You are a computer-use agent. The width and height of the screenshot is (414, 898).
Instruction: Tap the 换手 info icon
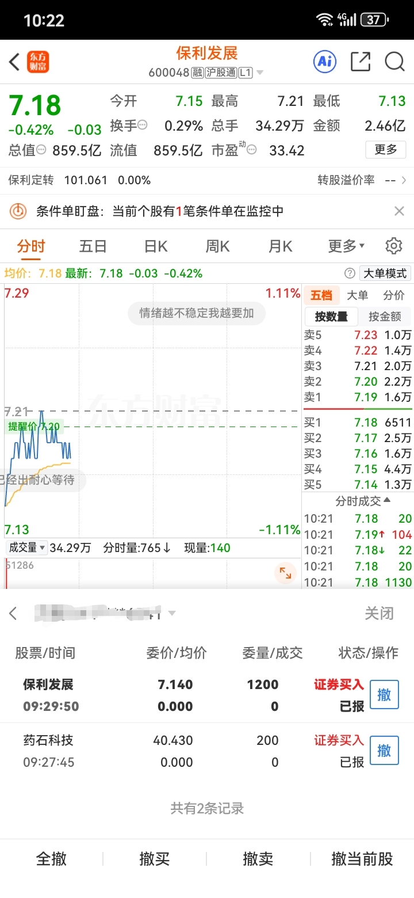[x=143, y=125]
